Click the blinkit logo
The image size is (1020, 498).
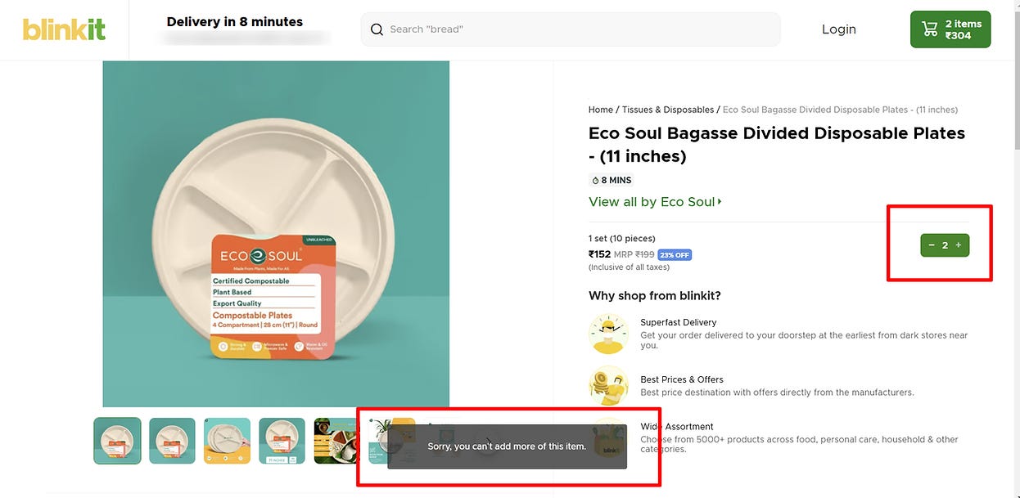(x=64, y=29)
